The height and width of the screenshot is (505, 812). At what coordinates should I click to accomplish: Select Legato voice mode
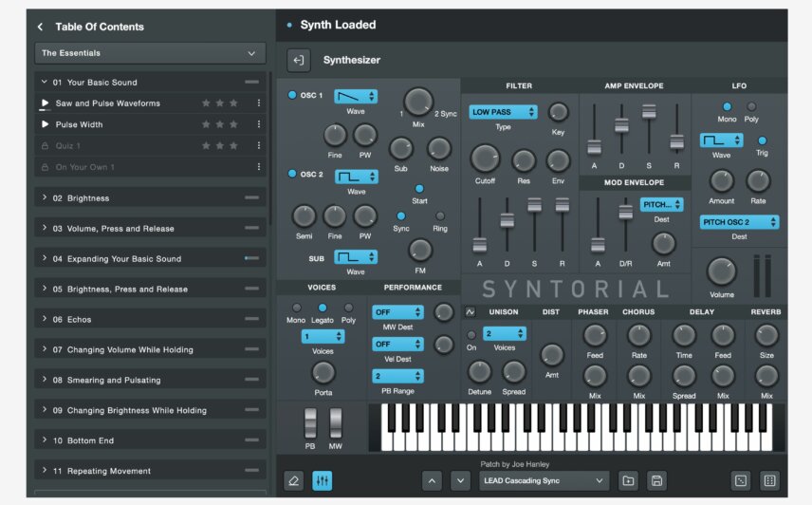click(323, 308)
